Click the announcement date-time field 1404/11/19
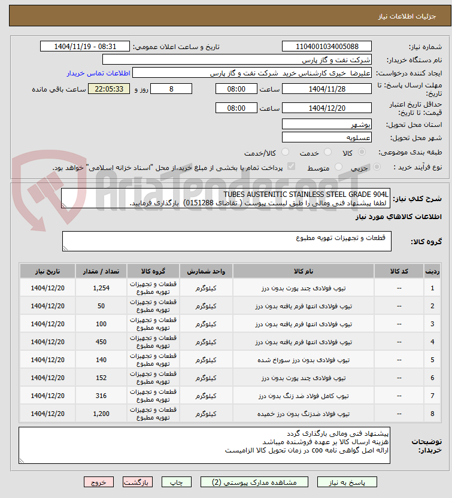 [85, 46]
